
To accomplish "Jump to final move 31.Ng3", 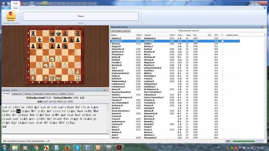I will (x=70, y=123).
